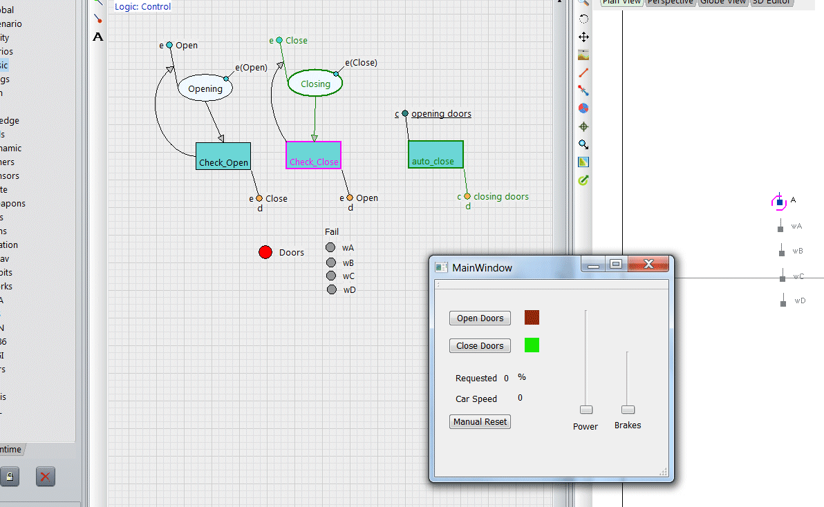824x507 pixels.
Task: Click the green crosshair target icon
Action: pos(583,126)
